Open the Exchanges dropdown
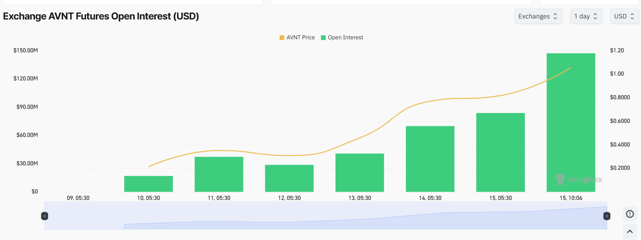Viewport: 641px width, 240px height. point(538,16)
